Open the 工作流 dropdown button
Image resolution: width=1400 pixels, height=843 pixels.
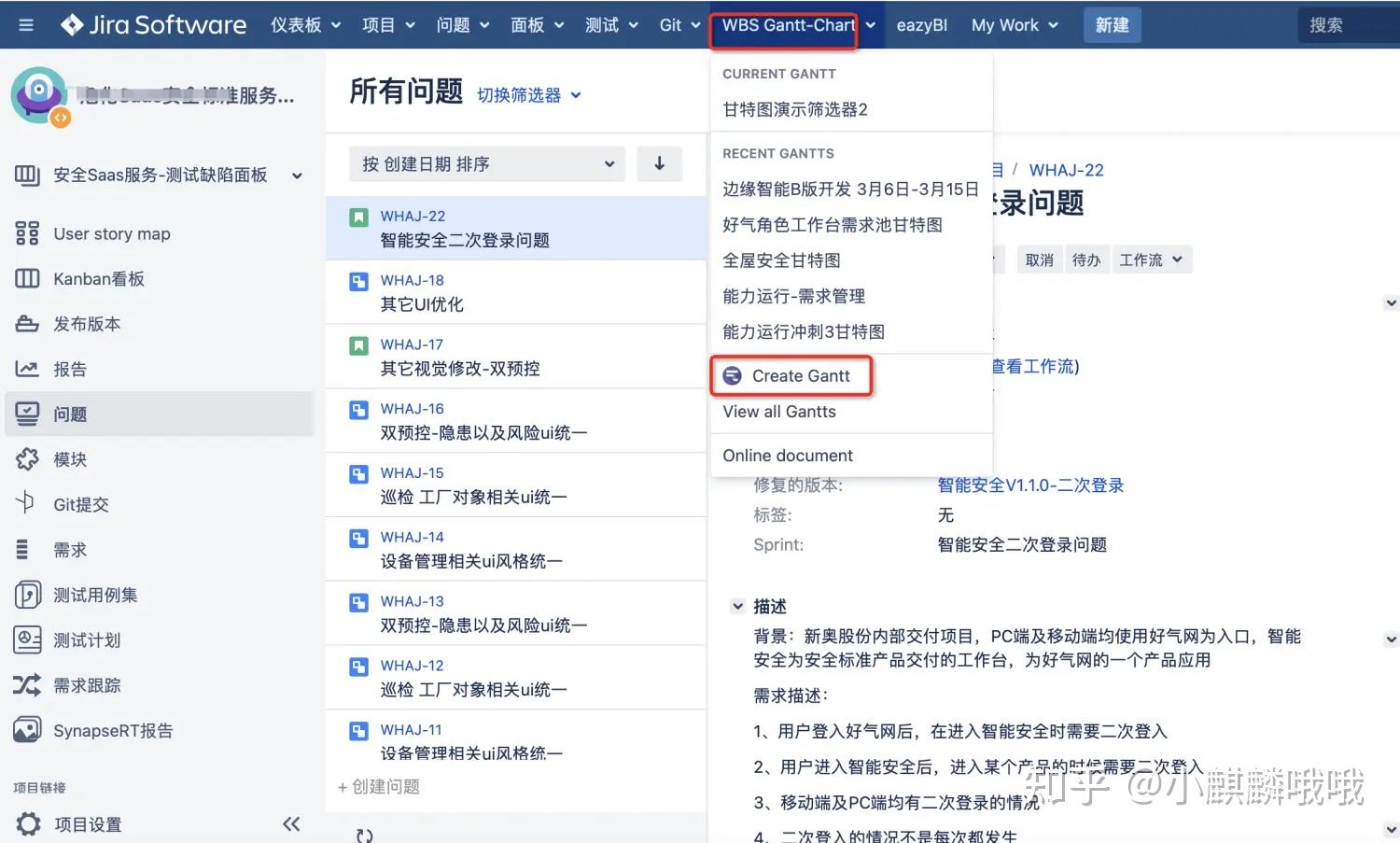click(x=1151, y=260)
